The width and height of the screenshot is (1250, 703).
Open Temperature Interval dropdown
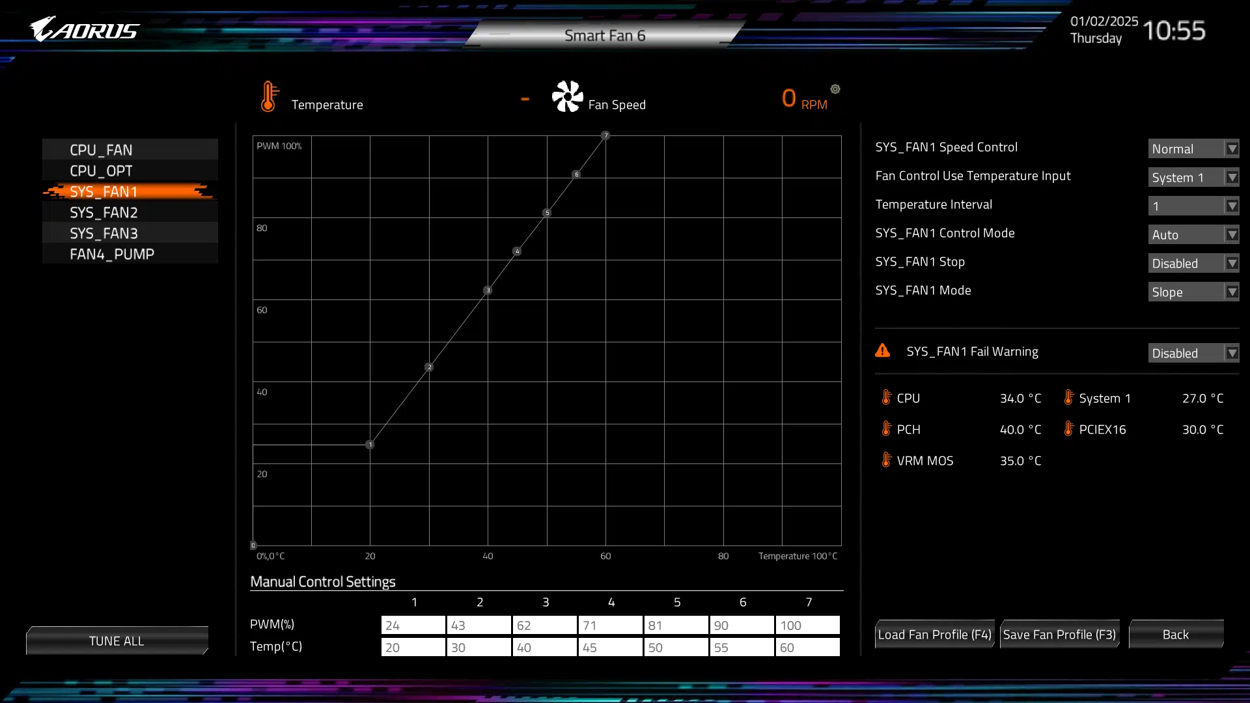pyautogui.click(x=1193, y=206)
